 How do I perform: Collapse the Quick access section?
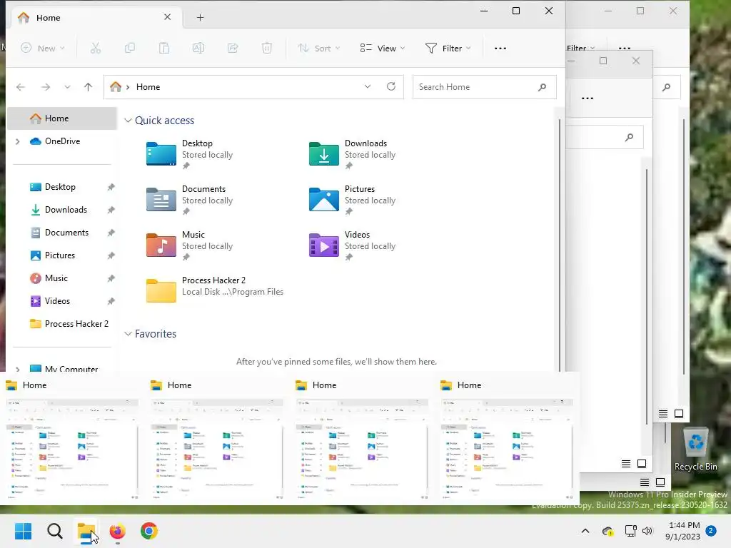[128, 120]
